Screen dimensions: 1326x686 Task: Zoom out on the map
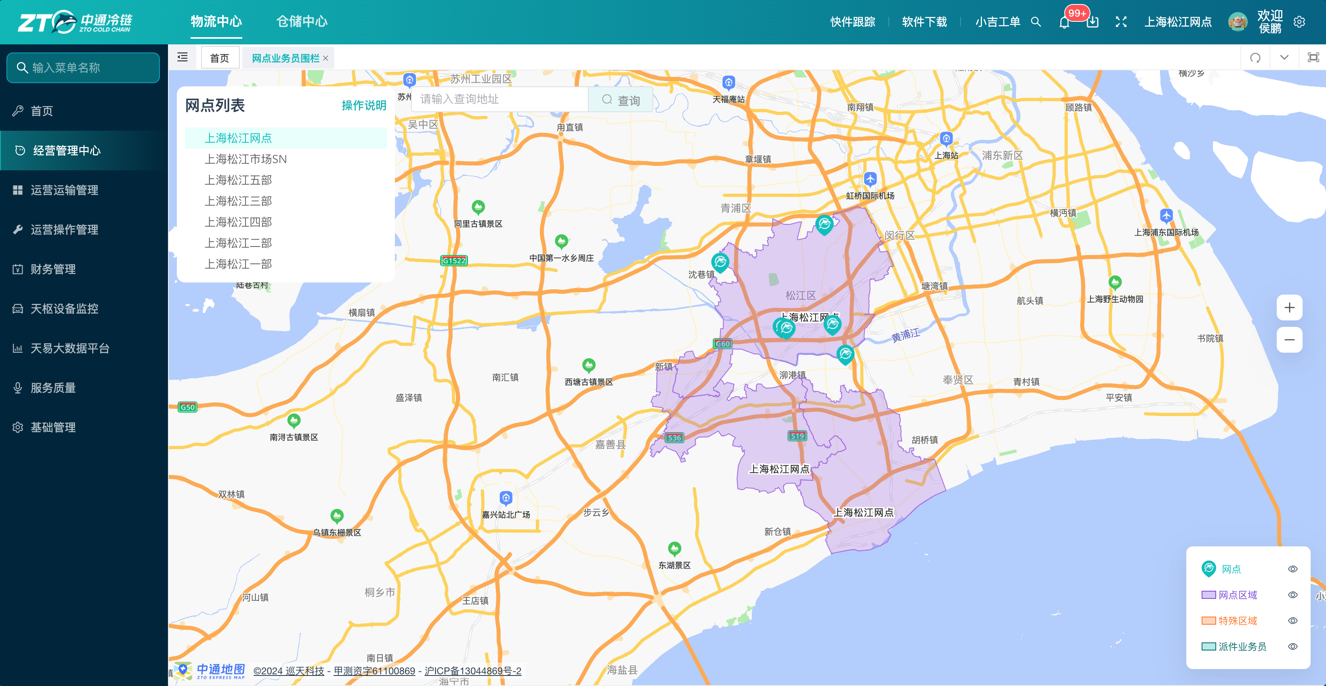(x=1289, y=340)
